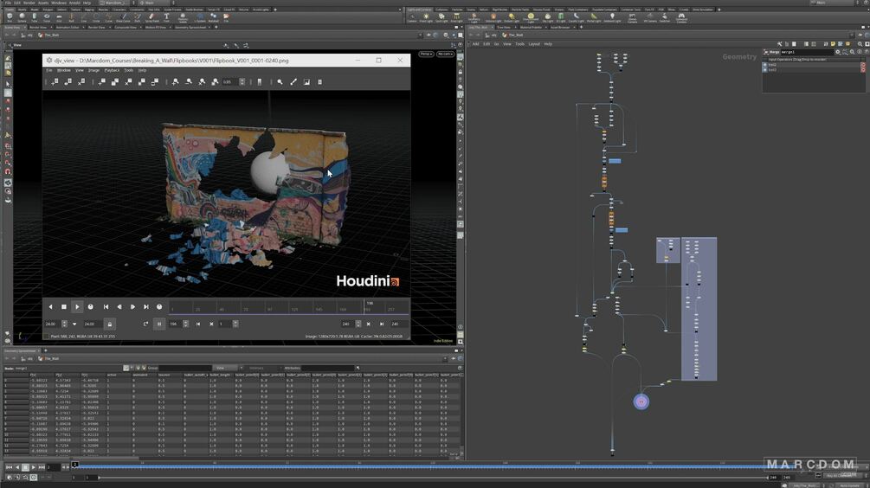This screenshot has width=870, height=488.
Task: Expand the playback speed dropdown arrow
Action: coord(74,324)
